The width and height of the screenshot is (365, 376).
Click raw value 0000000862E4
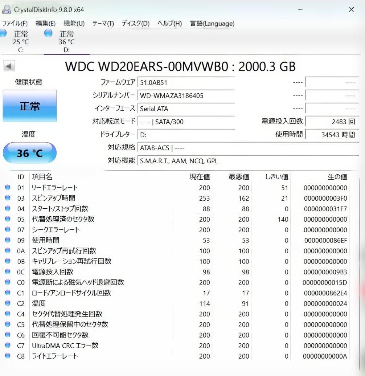(325, 293)
